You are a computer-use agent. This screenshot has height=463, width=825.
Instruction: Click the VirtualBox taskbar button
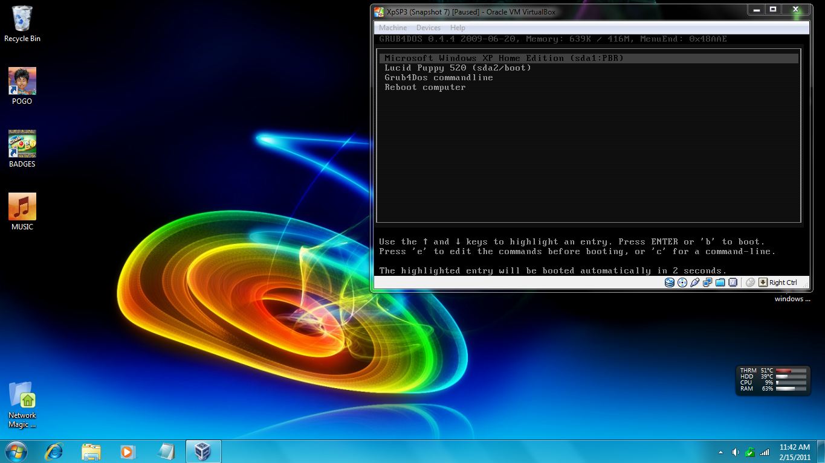[x=203, y=451]
